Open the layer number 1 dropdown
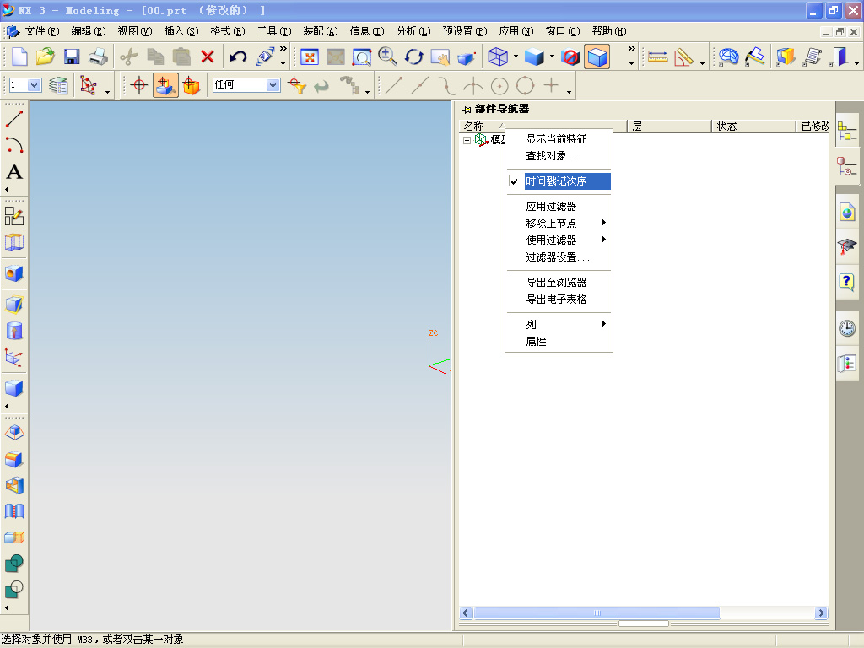This screenshot has height=648, width=864. (34, 85)
